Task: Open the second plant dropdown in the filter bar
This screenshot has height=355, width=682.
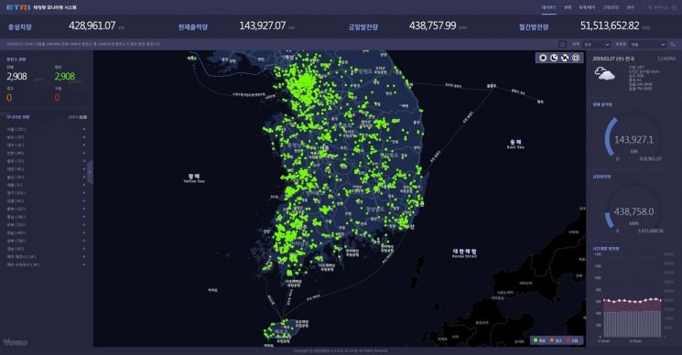Action: (x=648, y=44)
